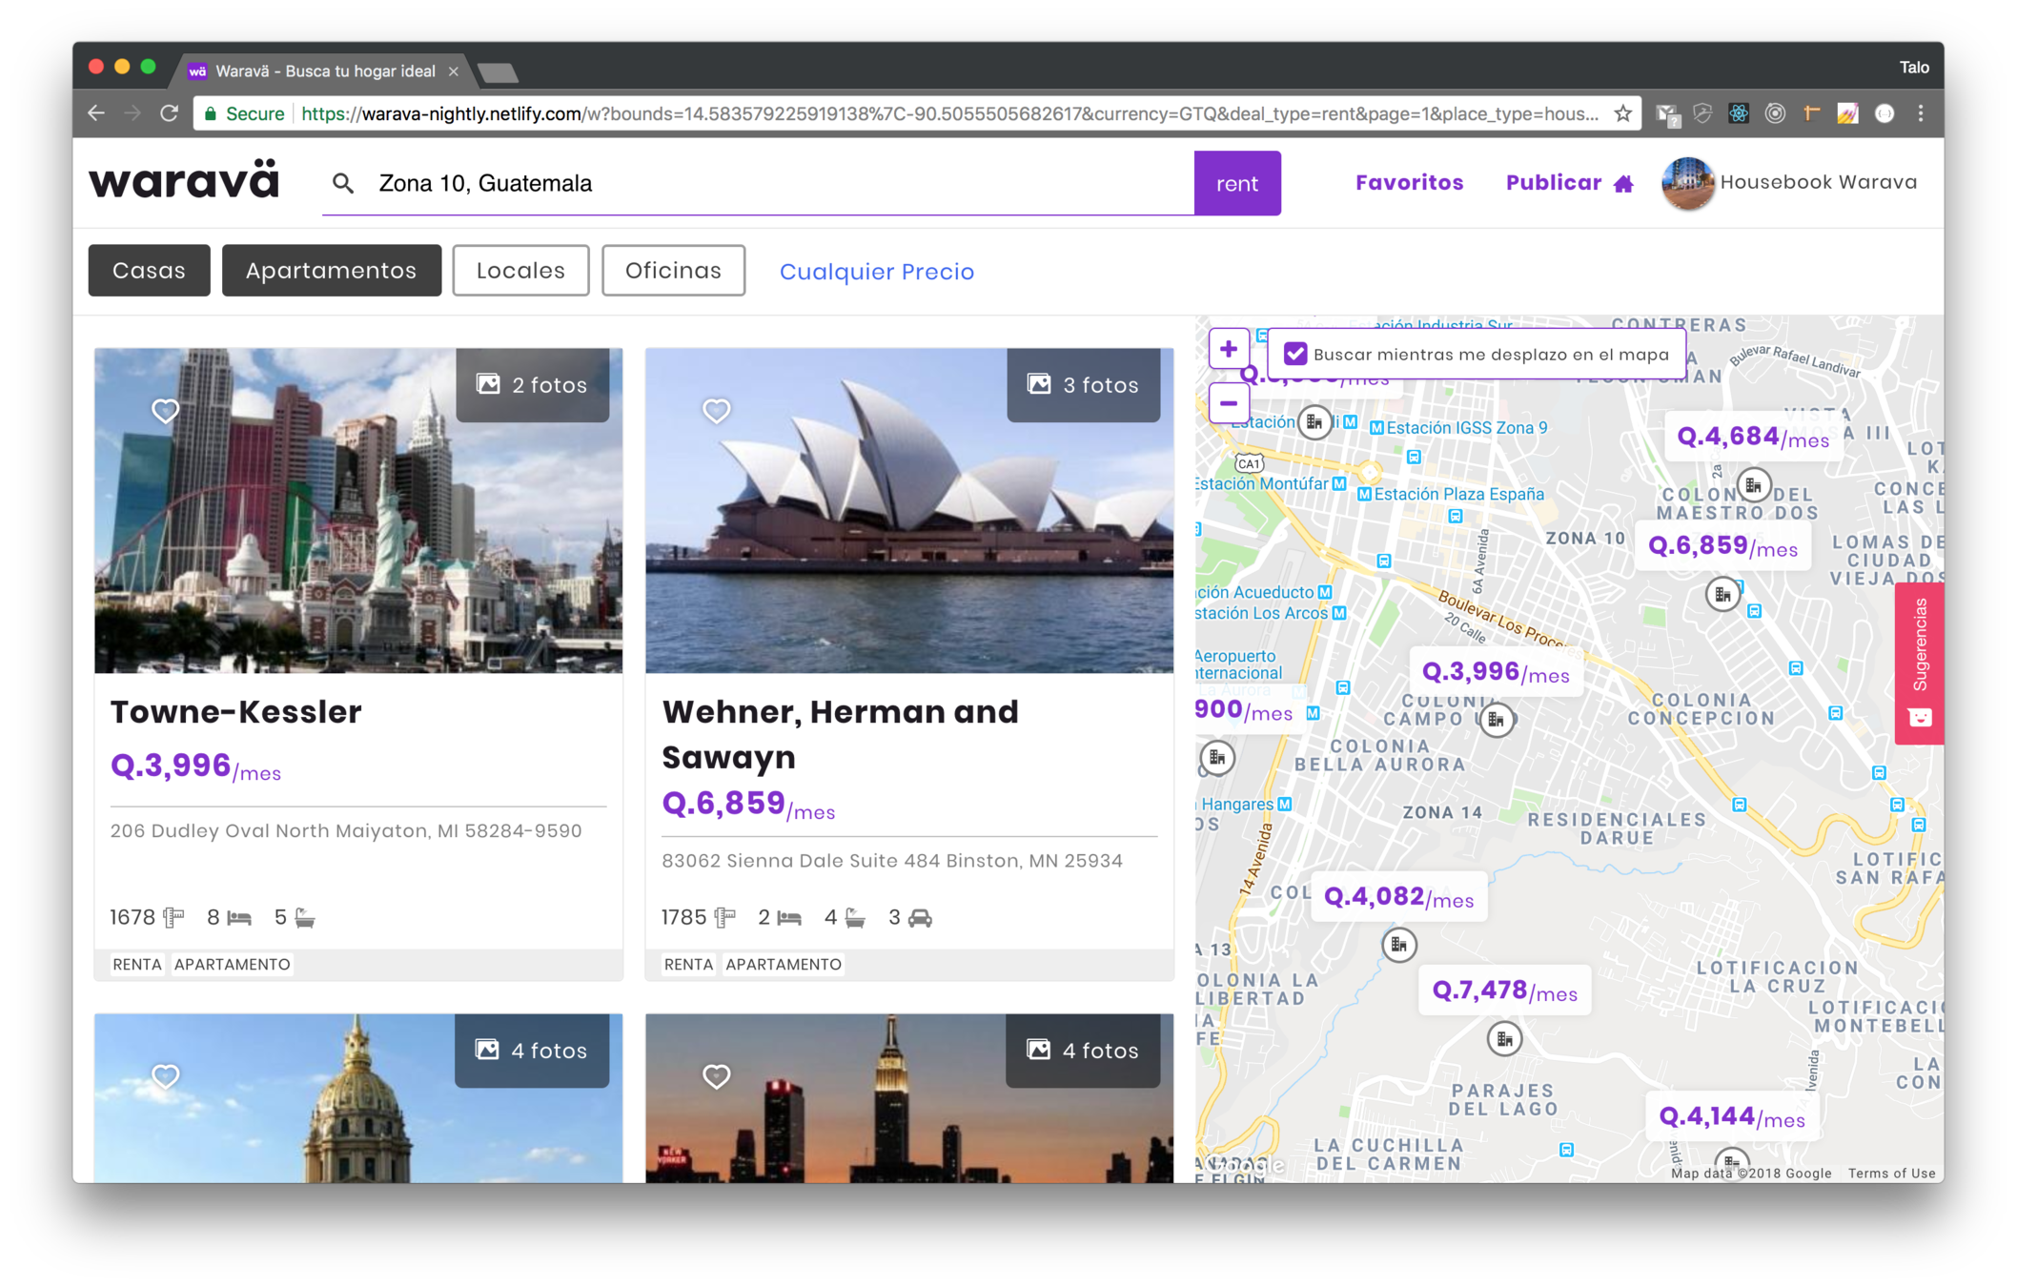Toggle the Casas filter off
The image size is (2017, 1287).
click(149, 271)
